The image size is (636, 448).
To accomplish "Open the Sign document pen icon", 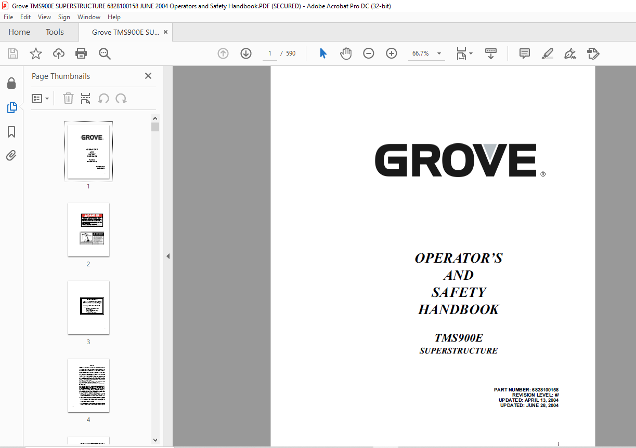I will 570,53.
